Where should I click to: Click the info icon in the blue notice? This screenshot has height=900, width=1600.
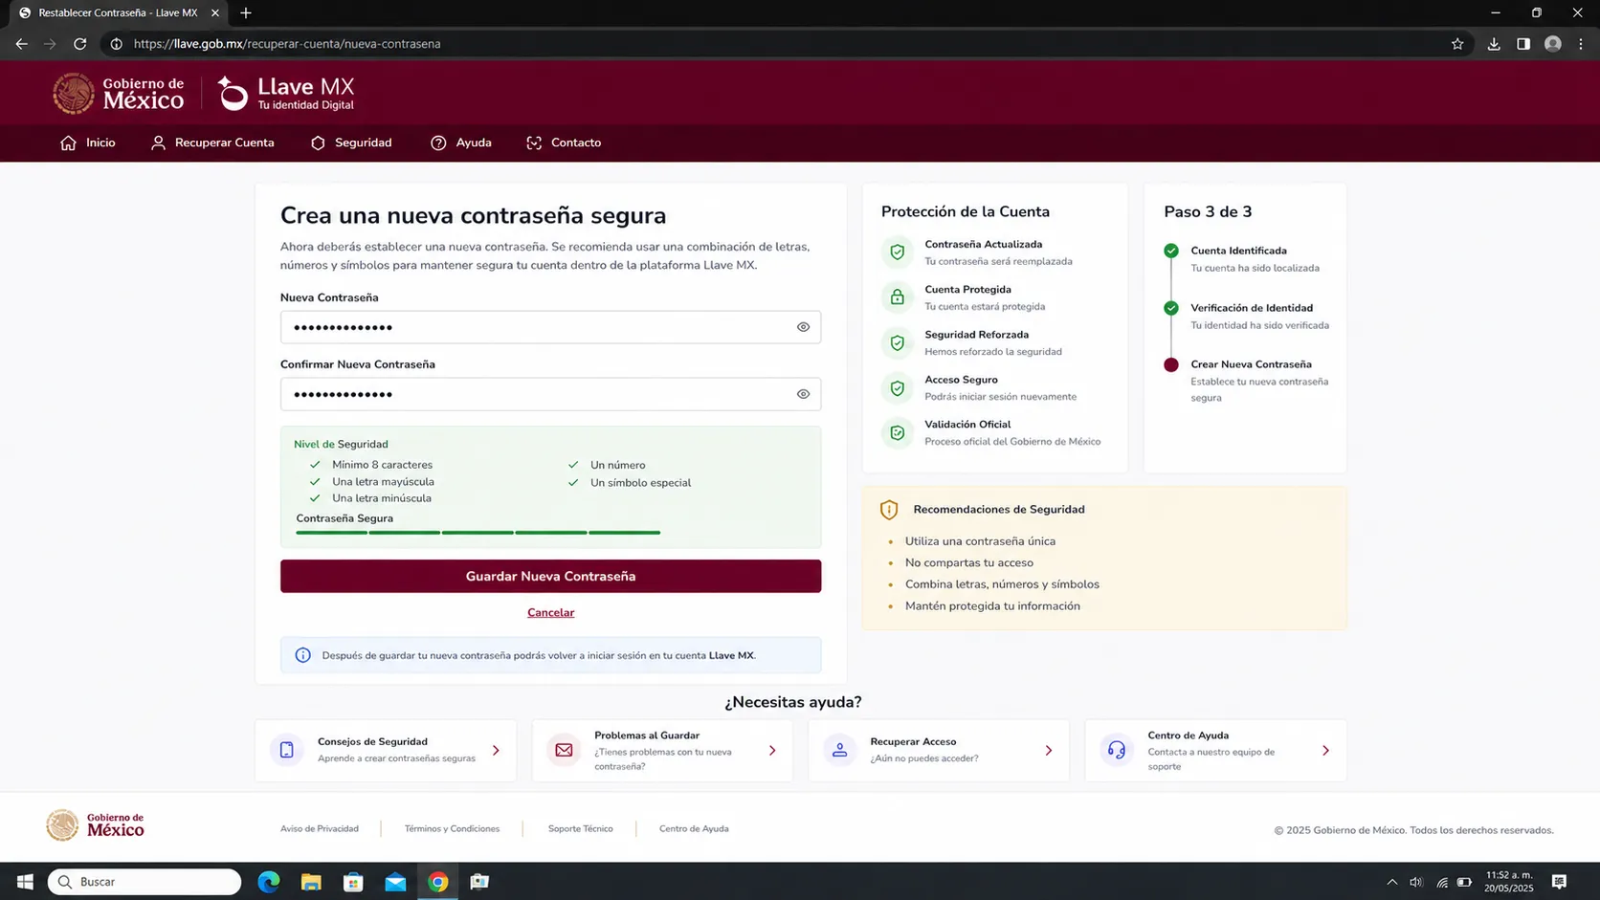[302, 655]
